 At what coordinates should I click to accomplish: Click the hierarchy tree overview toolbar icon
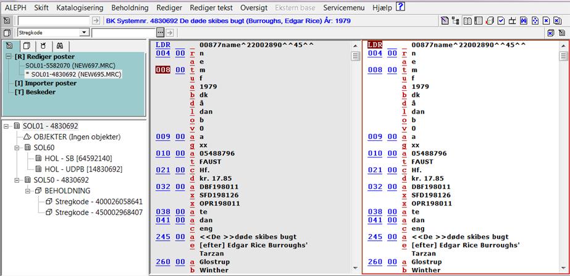click(456, 20)
